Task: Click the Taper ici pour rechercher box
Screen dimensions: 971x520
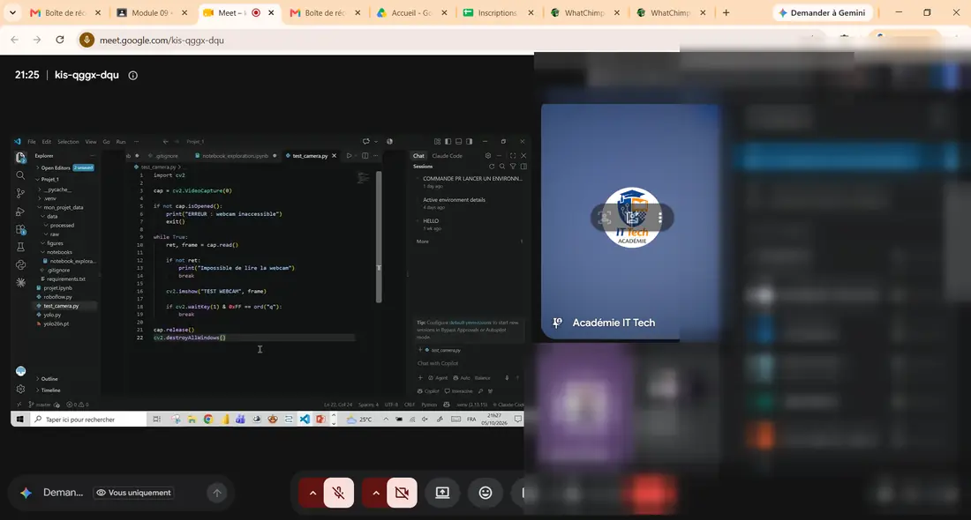Action: 87,420
